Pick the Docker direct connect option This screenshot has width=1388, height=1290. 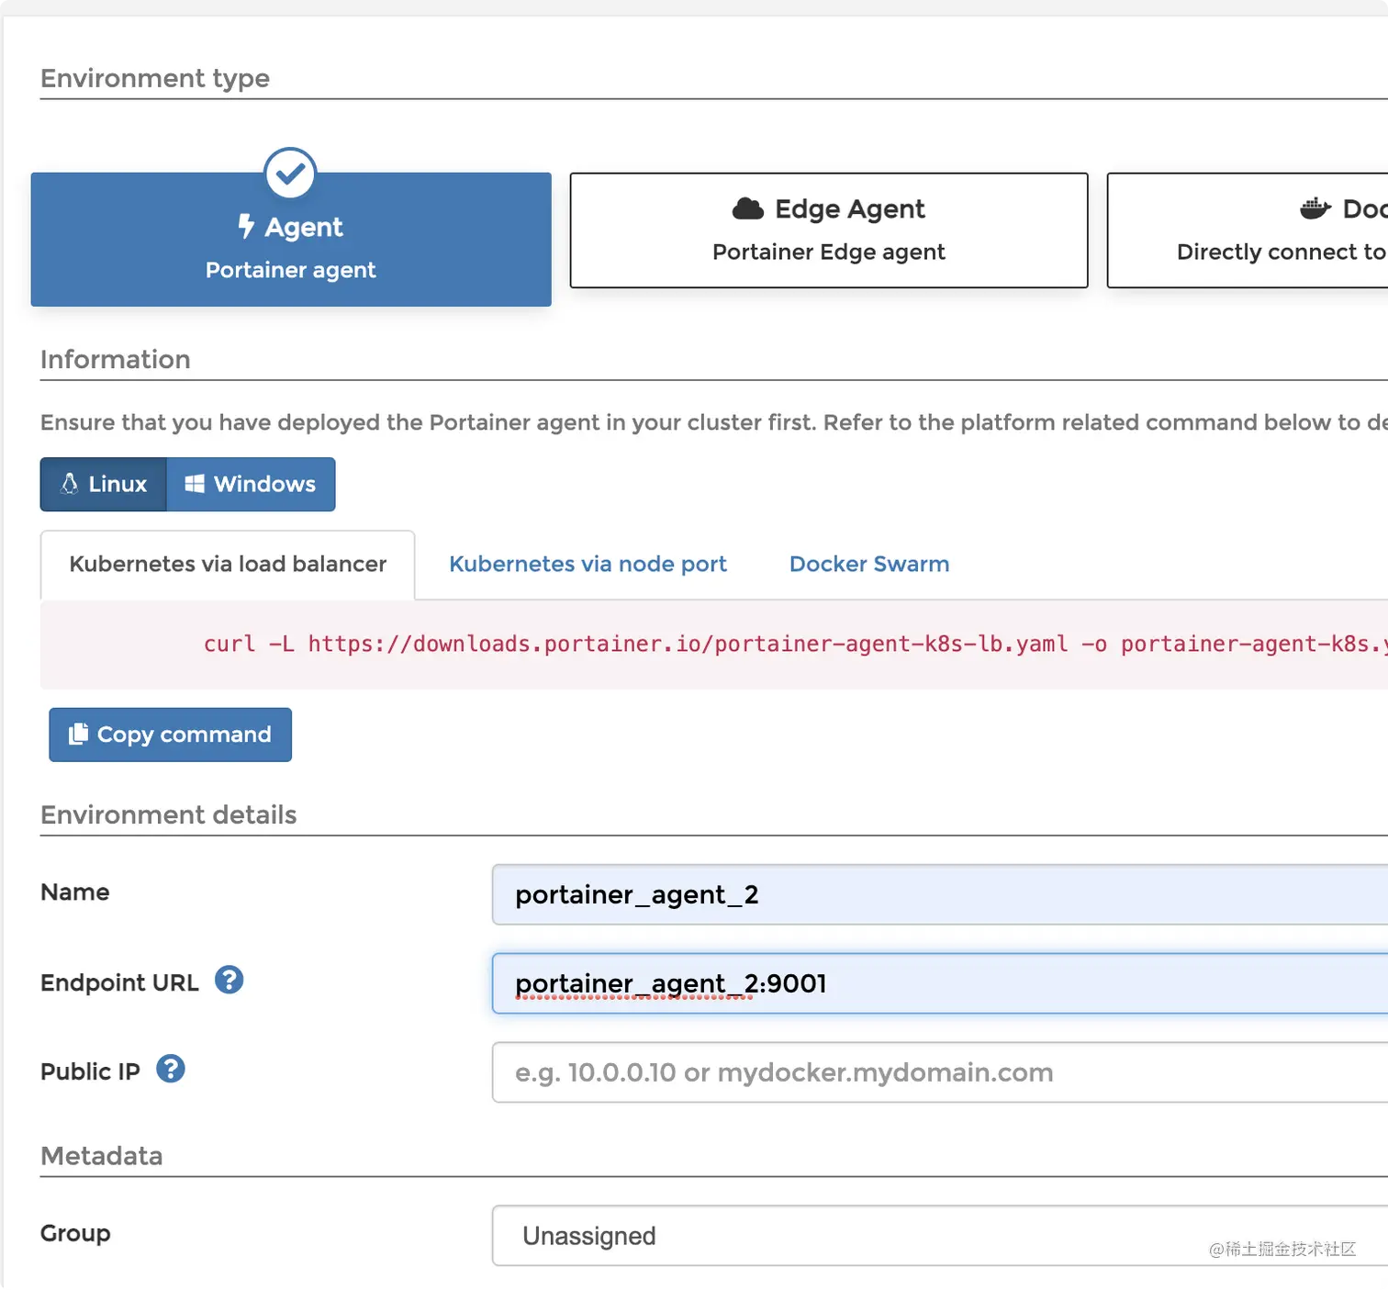[x=1248, y=230]
